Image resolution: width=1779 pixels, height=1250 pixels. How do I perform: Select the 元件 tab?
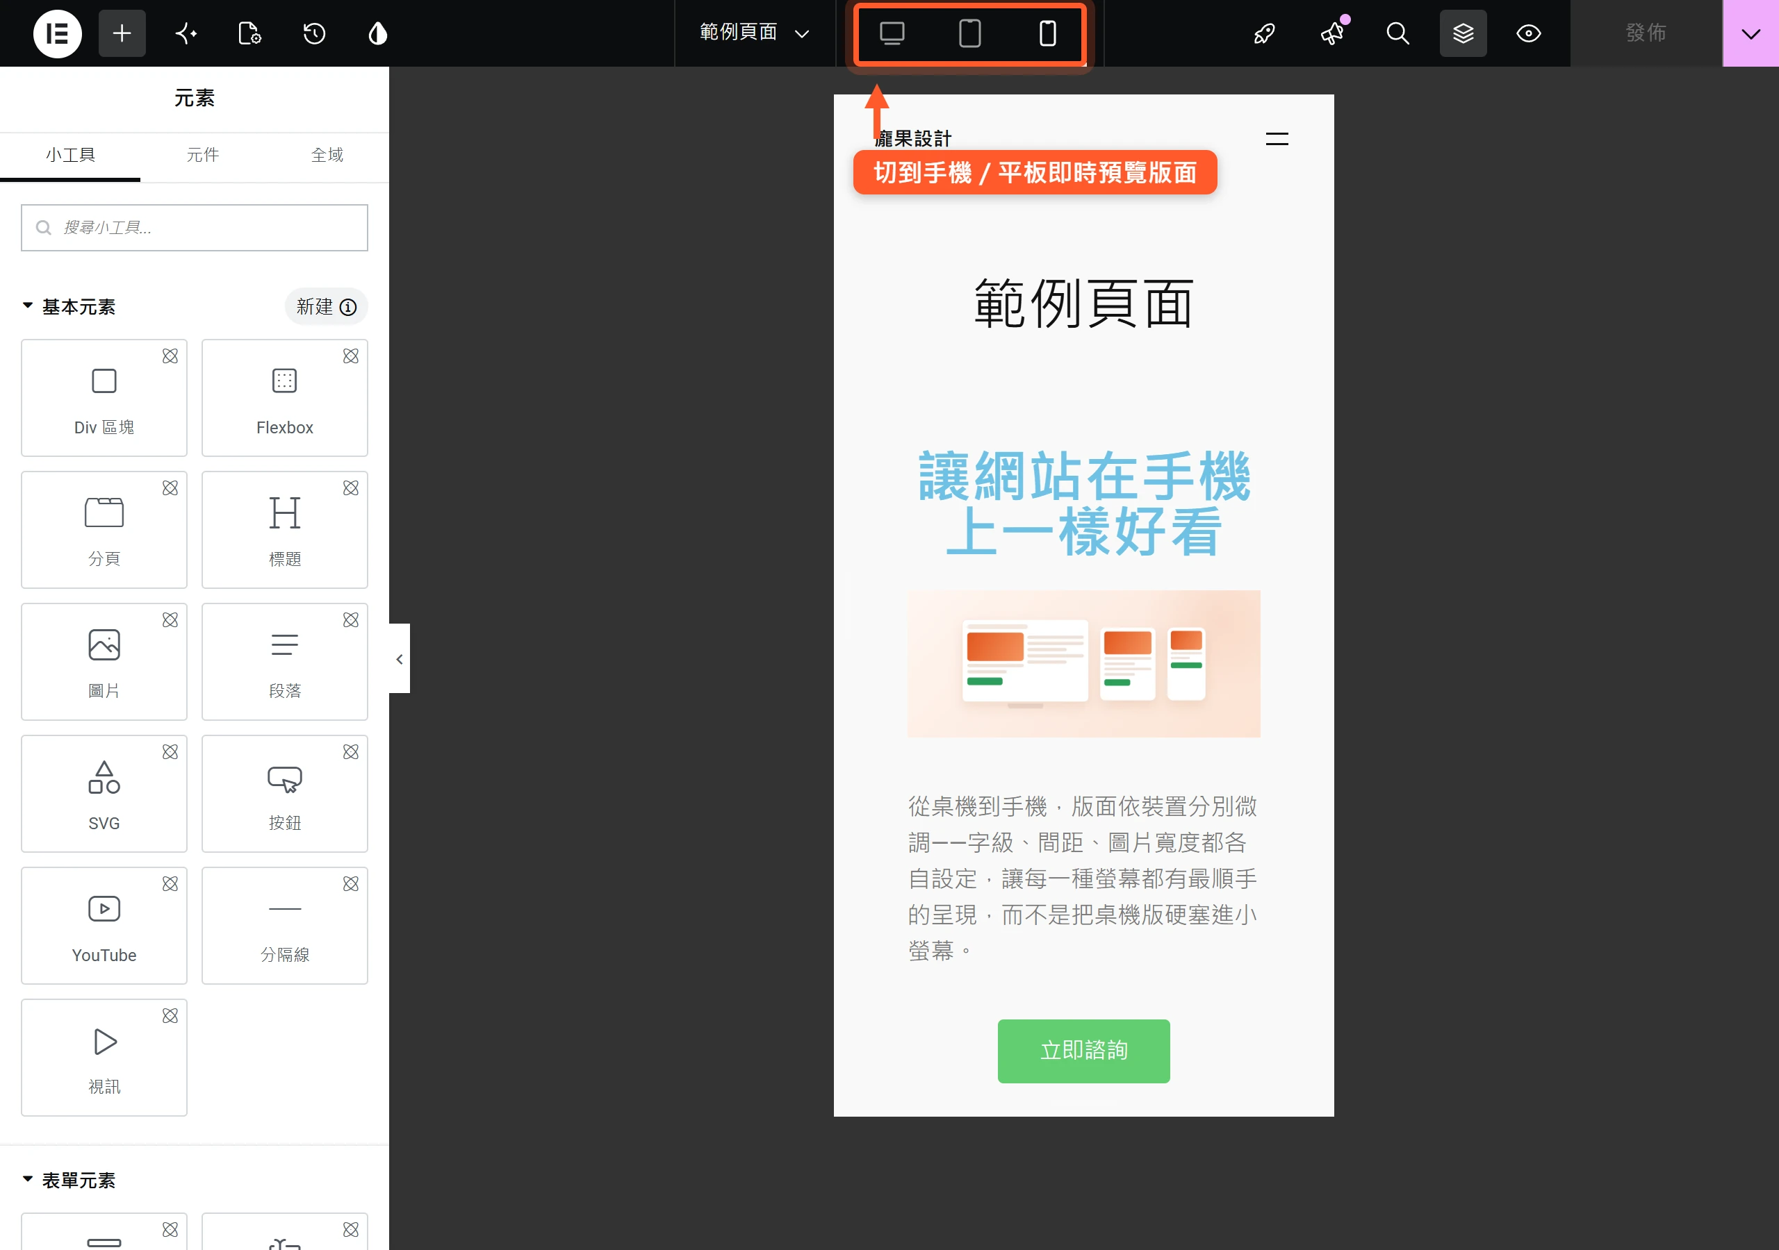203,156
